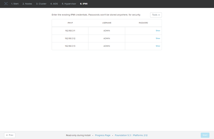Screen dimensions: 214x139
Task: Click the 6. IPMI step tab
Action: pos(85,4)
